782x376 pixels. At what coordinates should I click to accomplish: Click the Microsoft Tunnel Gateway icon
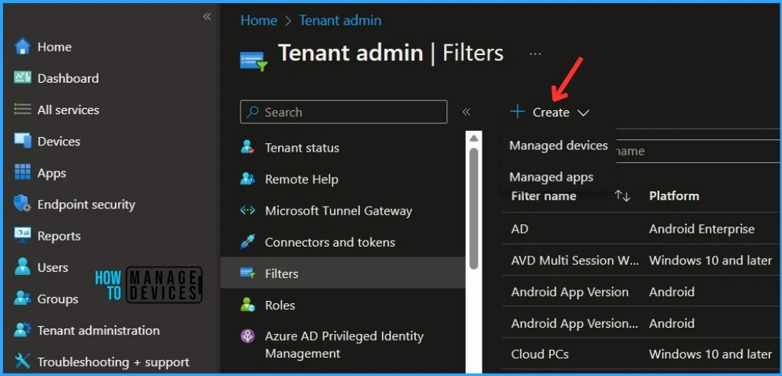point(248,211)
